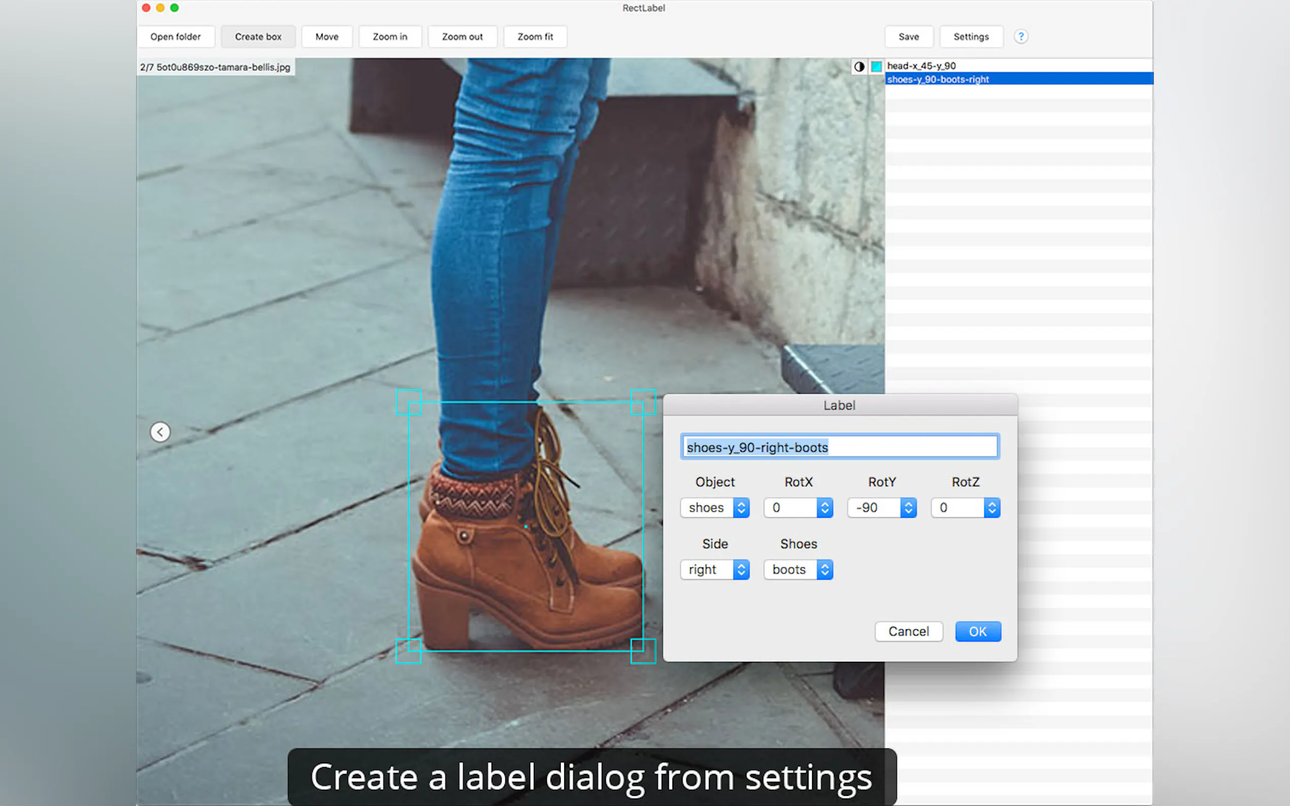This screenshot has height=806, width=1290.
Task: Click the cyan label color swatch
Action: tap(876, 66)
